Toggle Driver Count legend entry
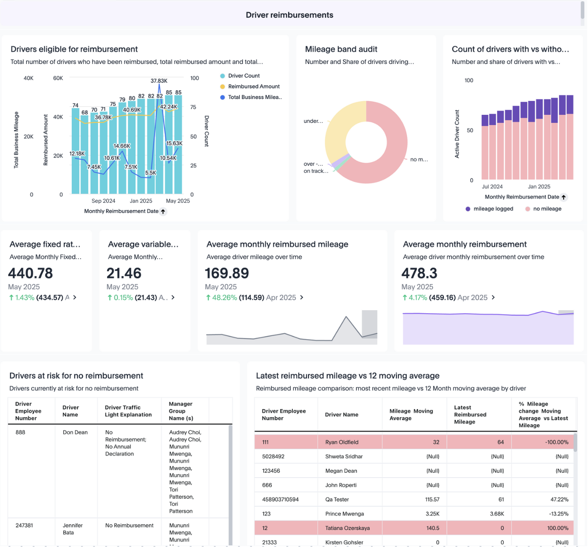The image size is (588, 547). pyautogui.click(x=240, y=76)
